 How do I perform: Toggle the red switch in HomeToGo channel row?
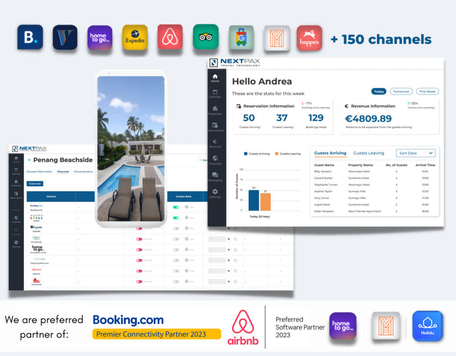pyautogui.click(x=139, y=250)
